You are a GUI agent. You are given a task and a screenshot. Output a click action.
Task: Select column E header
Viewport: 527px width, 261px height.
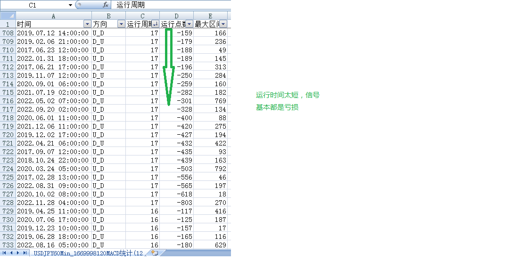point(210,16)
